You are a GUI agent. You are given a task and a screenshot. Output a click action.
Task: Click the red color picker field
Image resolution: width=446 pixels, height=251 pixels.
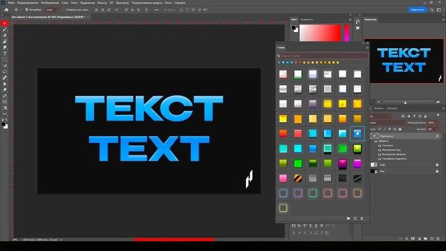tap(320, 33)
